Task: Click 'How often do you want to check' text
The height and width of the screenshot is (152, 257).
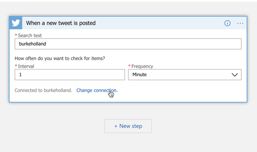Action: point(60,58)
